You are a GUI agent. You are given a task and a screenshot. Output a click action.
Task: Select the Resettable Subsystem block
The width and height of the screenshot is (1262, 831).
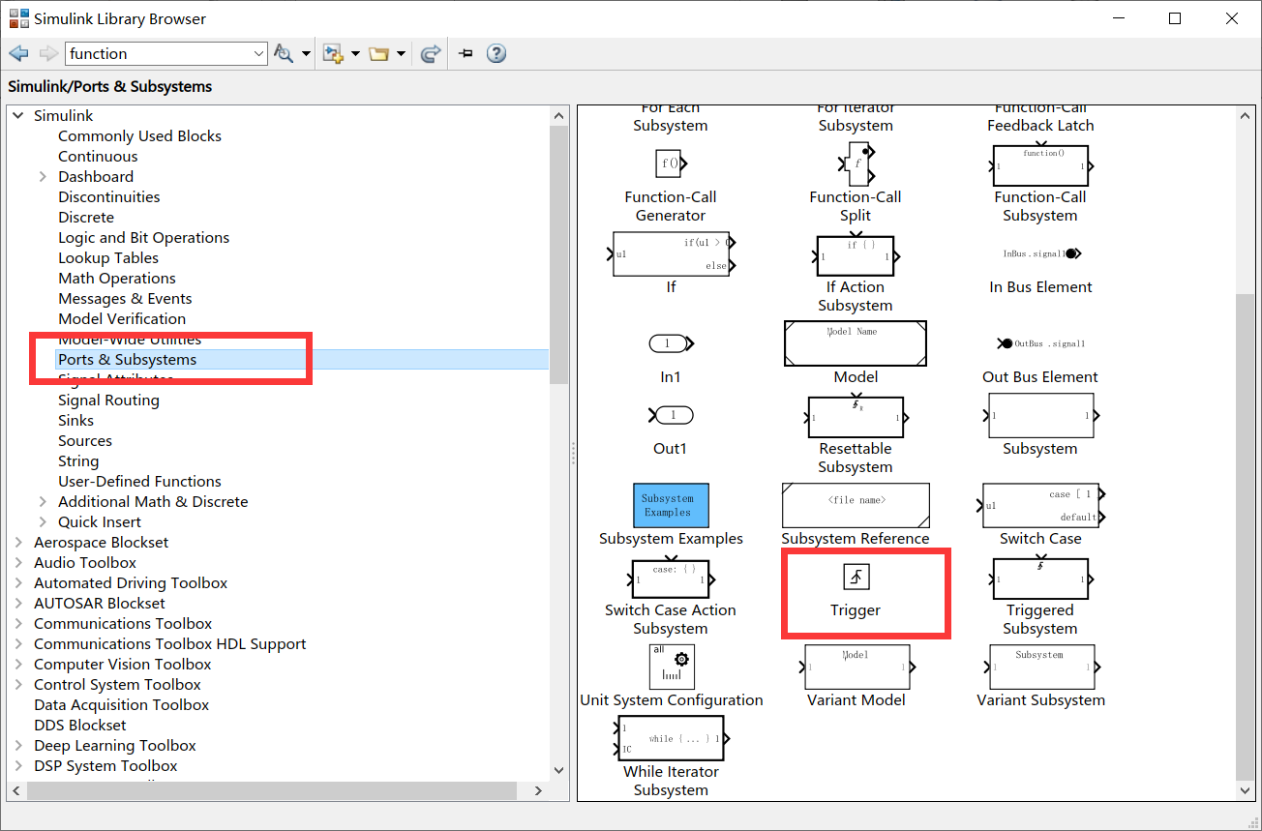coord(856,416)
